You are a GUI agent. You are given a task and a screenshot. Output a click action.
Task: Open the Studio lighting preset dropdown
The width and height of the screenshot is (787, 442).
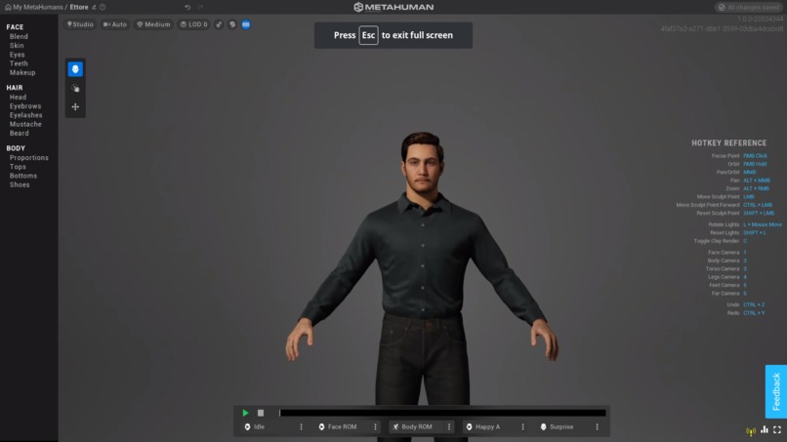click(80, 24)
